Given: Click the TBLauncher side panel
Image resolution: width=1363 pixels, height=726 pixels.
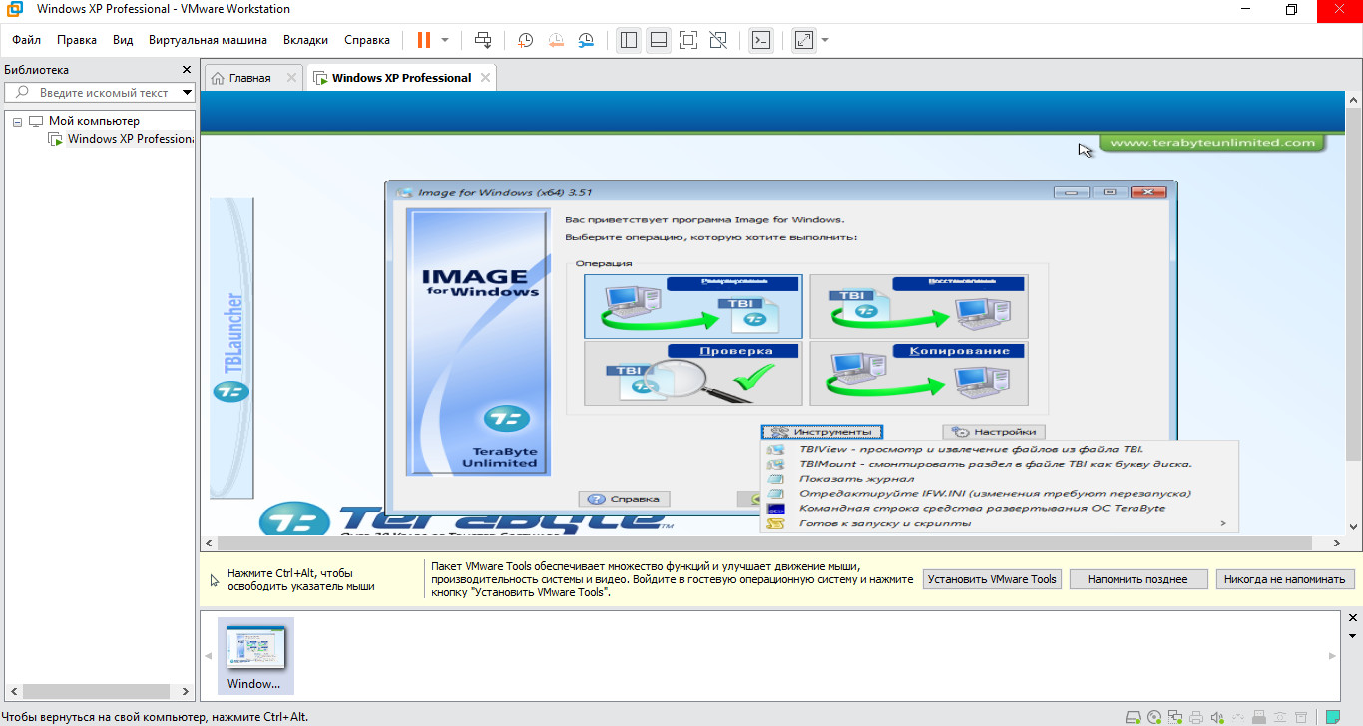Looking at the screenshot, I should pyautogui.click(x=231, y=348).
